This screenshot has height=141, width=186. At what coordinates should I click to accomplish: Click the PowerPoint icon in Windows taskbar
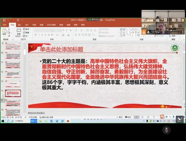pyautogui.click(x=68, y=121)
